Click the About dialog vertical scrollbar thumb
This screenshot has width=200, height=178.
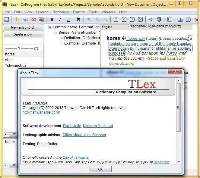tap(179, 107)
